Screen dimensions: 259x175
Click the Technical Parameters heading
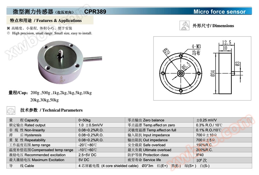[51, 110]
